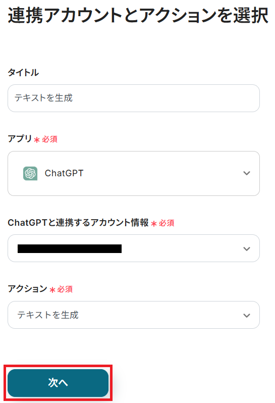Image resolution: width=275 pixels, height=403 pixels.
Task: Click the タイトル field label
Action: (23, 73)
